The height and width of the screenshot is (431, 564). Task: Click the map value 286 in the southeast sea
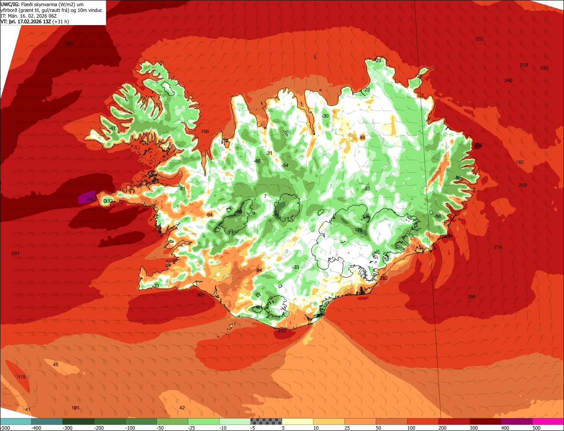pos(471,297)
